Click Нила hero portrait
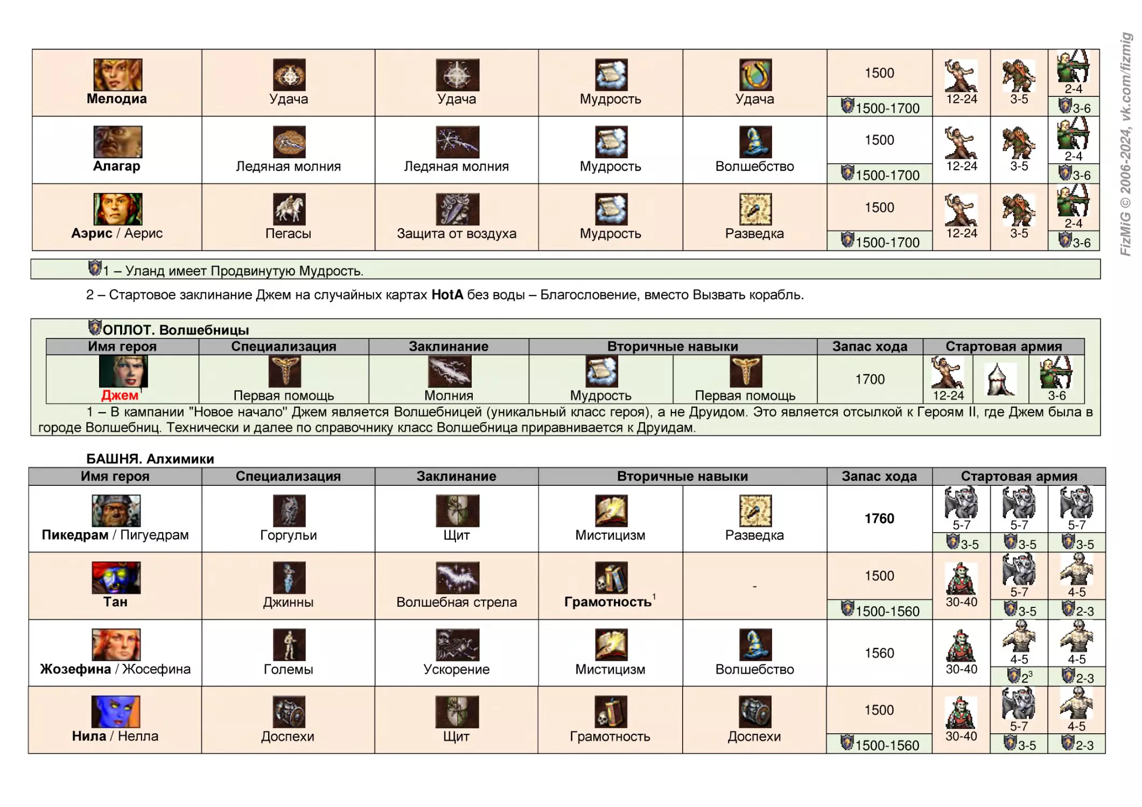This screenshot has width=1142, height=807. 116,712
